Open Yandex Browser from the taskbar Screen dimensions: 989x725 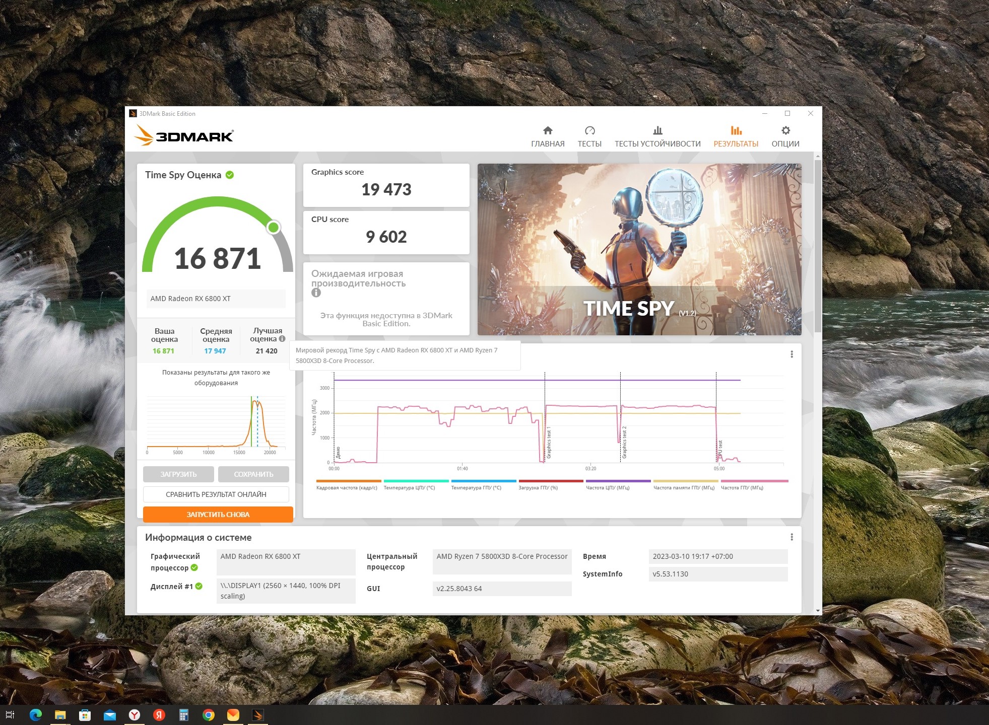tap(135, 715)
